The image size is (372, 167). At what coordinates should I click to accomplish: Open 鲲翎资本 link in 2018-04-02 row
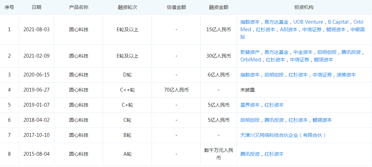coord(322,120)
